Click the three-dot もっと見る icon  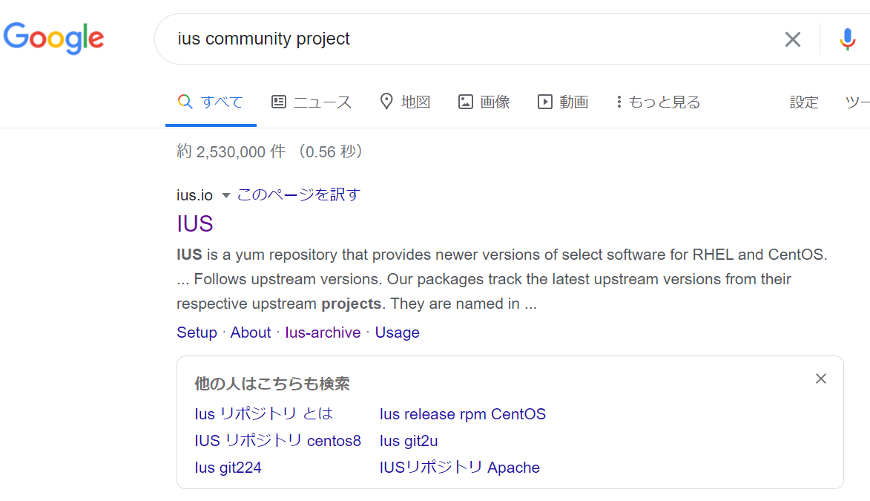pyautogui.click(x=619, y=102)
